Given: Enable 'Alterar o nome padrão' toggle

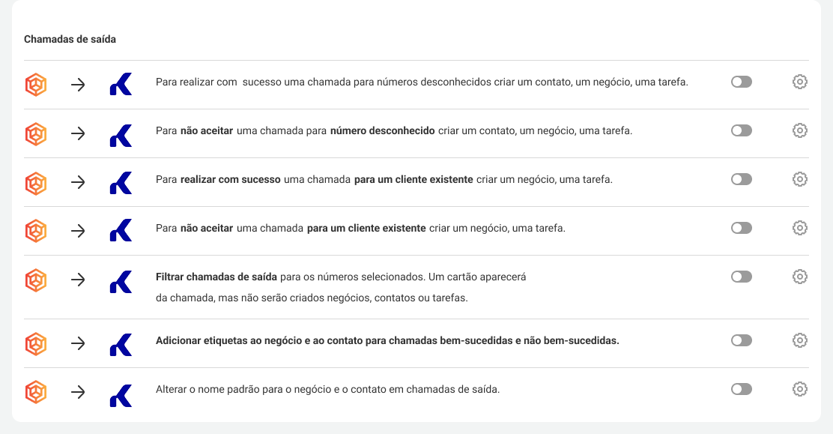Looking at the screenshot, I should 741,389.
